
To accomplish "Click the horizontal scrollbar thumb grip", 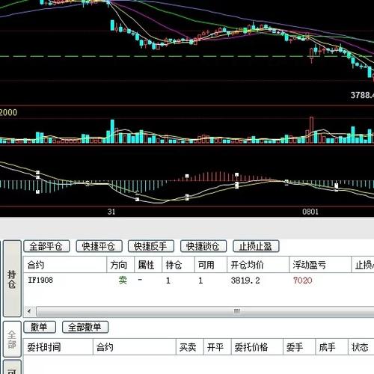I will coord(236,311).
